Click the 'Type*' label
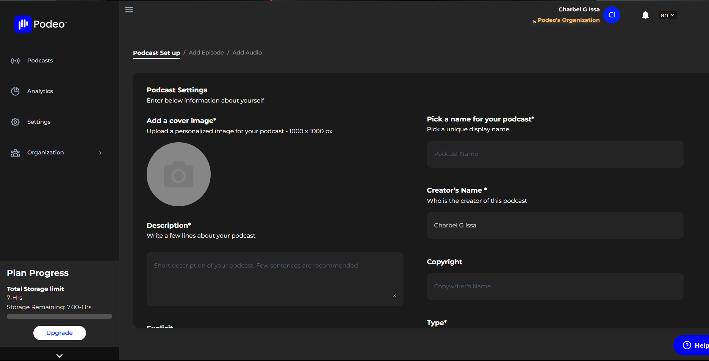The height and width of the screenshot is (361, 709). tap(437, 323)
